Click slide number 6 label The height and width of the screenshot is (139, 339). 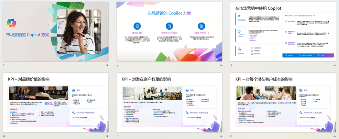(x=231, y=136)
